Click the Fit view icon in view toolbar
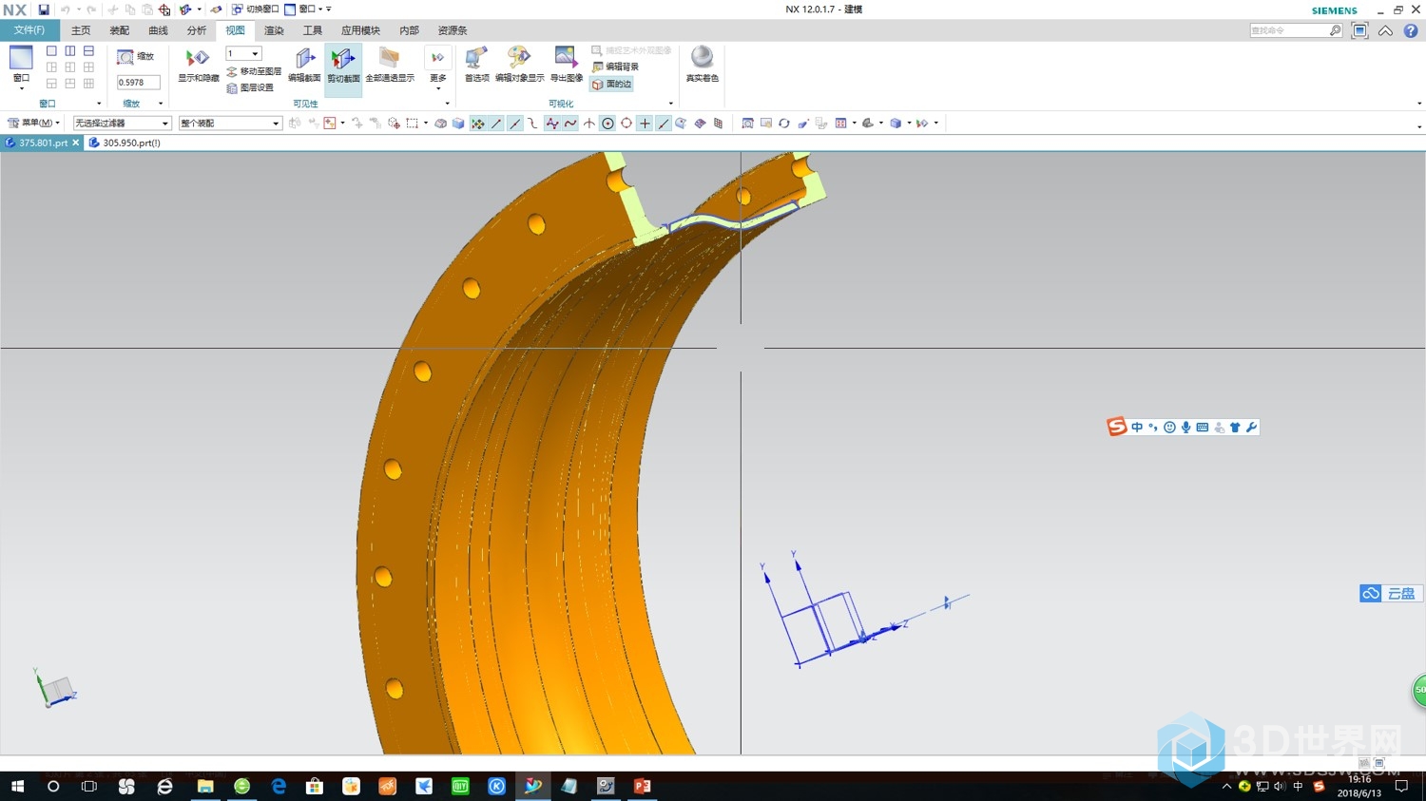Viewport: 1426px width, 801px height. coord(747,124)
